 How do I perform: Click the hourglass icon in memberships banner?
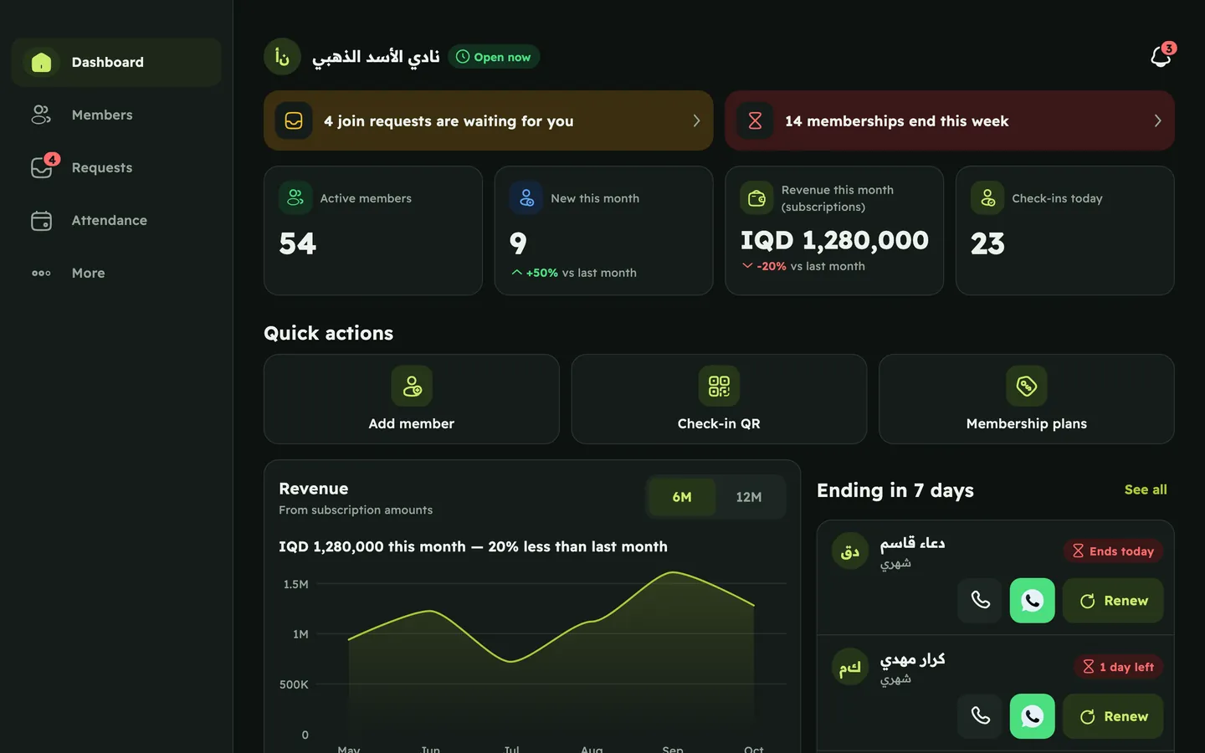click(755, 120)
